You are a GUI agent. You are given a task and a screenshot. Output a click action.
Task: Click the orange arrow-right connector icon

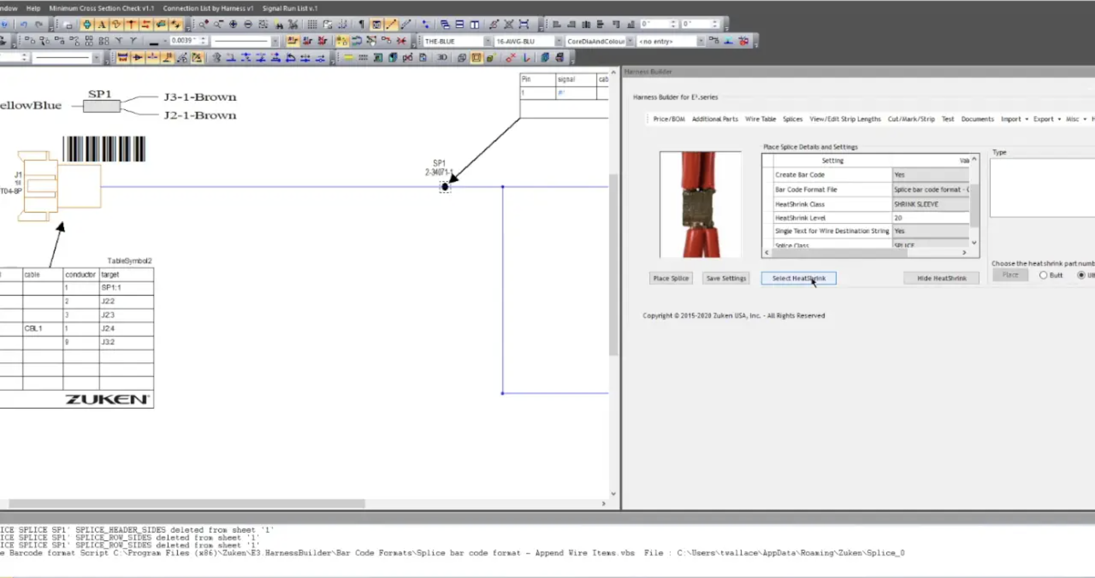click(137, 57)
